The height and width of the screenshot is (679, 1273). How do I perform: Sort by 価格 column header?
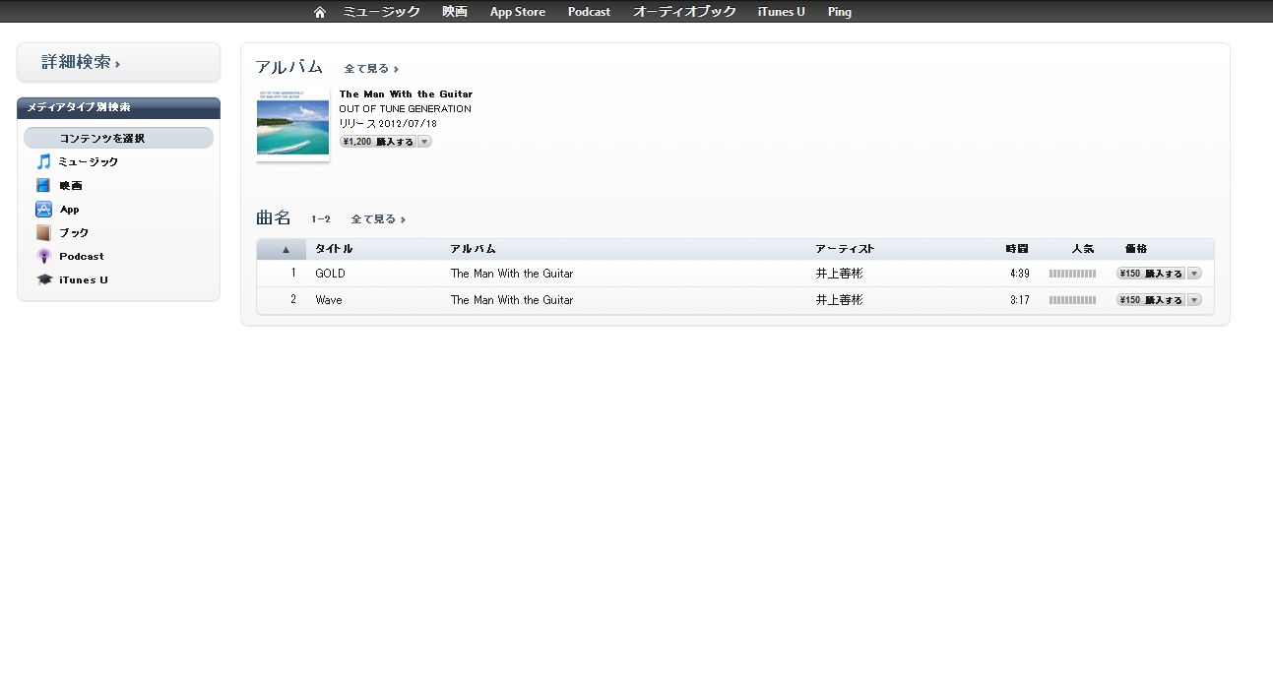[1136, 249]
